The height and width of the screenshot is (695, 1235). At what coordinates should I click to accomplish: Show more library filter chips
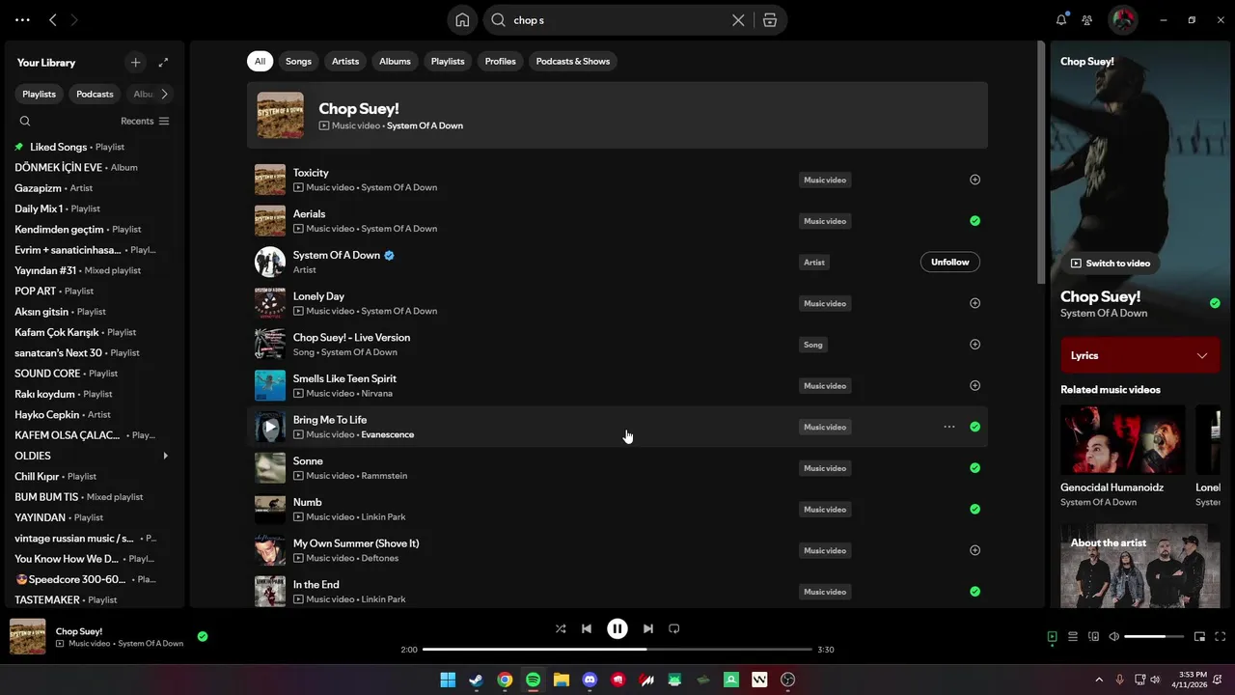point(164,95)
